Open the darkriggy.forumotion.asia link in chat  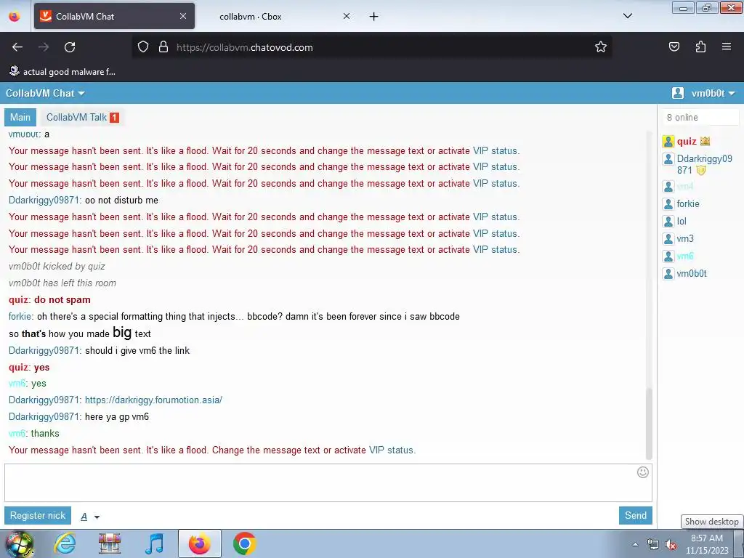pos(153,400)
